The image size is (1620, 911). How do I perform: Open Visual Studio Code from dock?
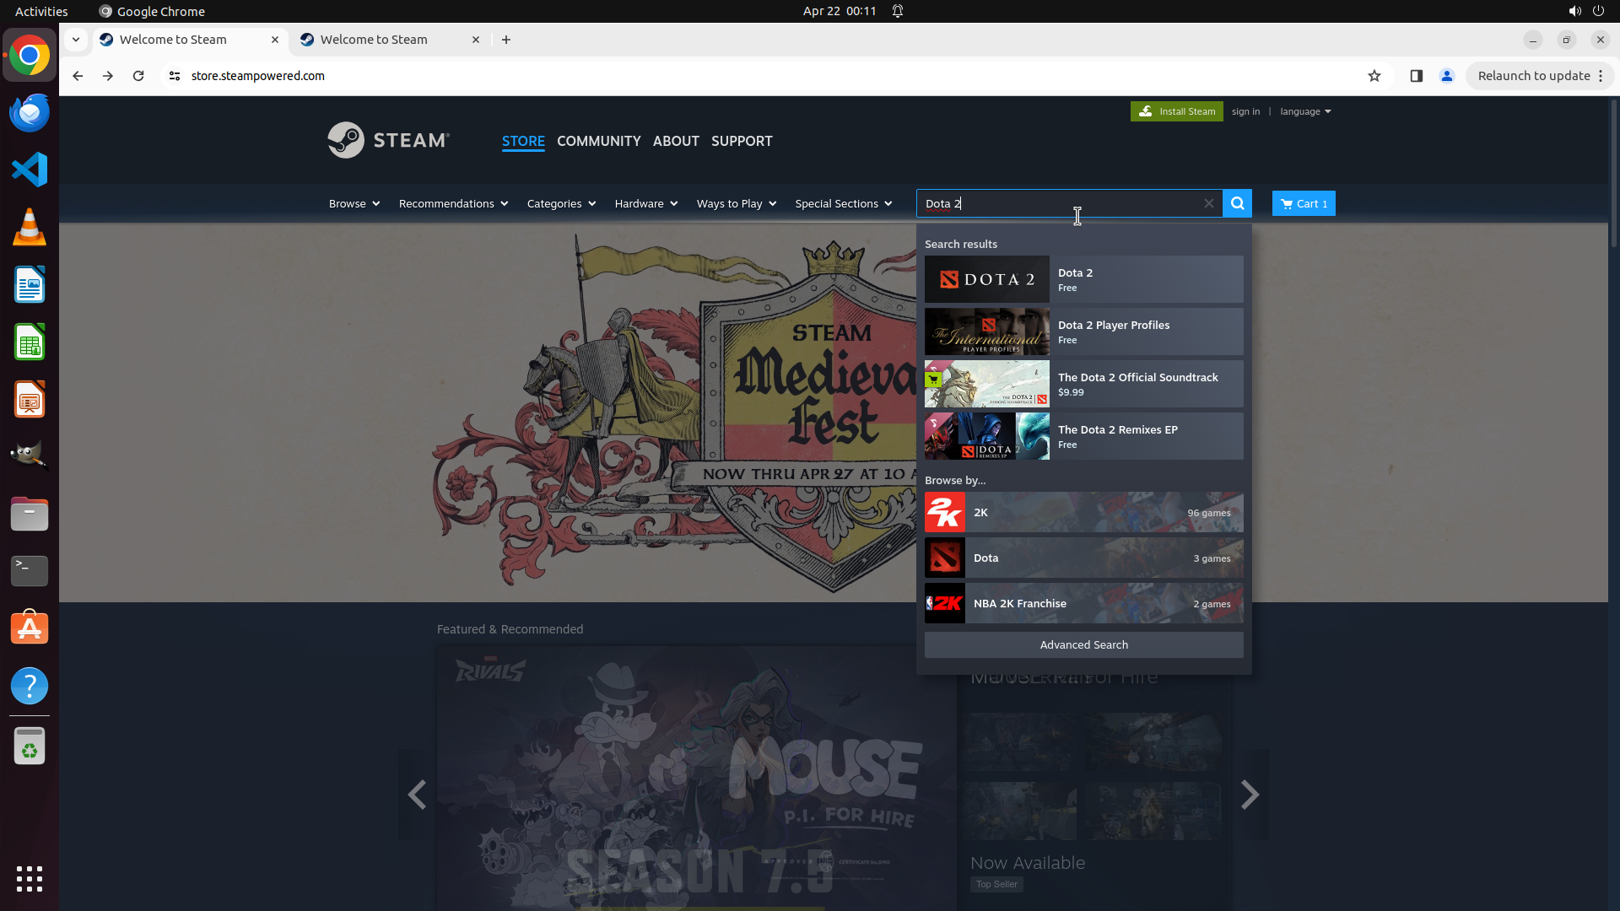click(30, 170)
